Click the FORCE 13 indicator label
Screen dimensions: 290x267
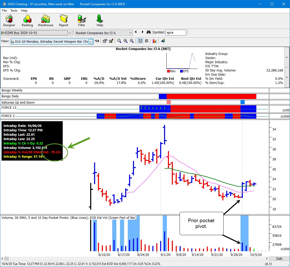pos(9,108)
